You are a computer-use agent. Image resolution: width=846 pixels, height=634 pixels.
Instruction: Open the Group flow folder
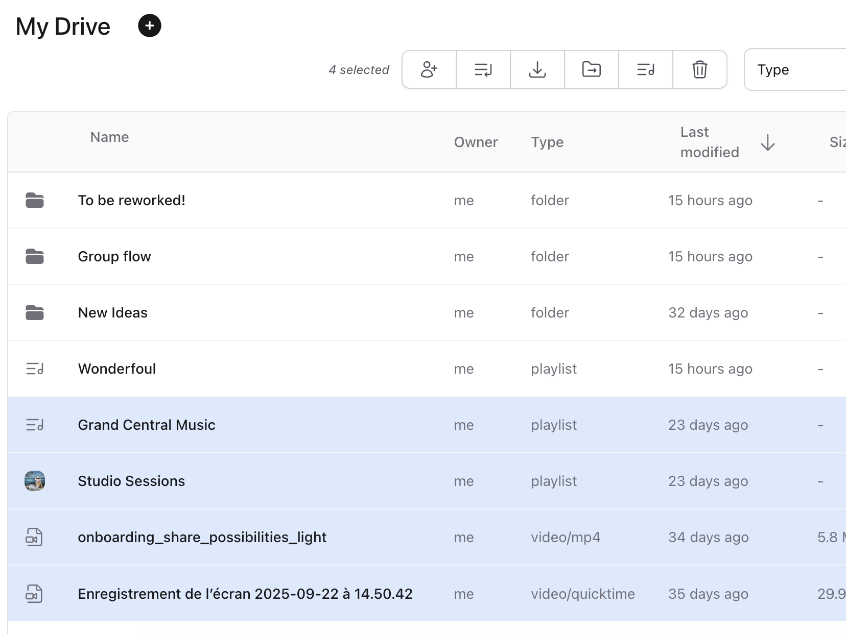(x=114, y=256)
